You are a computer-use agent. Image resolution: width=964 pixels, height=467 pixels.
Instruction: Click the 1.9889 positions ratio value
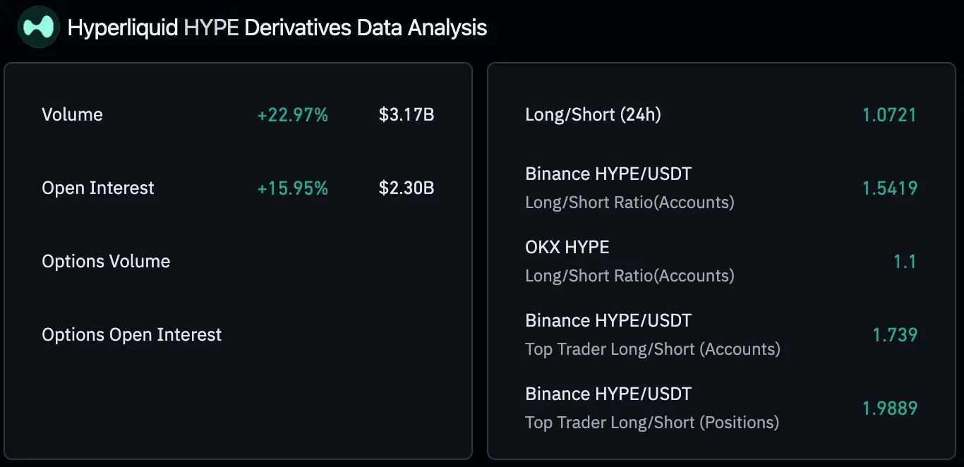[889, 408]
